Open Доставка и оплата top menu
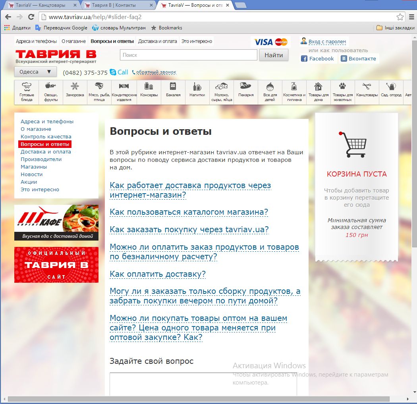This screenshot has height=404, width=417. 157,41
